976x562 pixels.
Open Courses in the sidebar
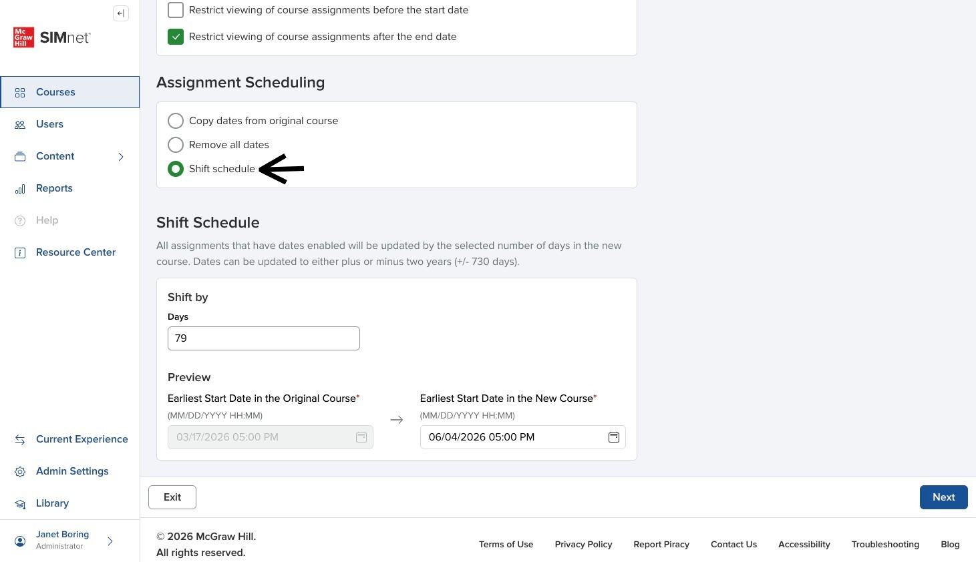point(70,92)
